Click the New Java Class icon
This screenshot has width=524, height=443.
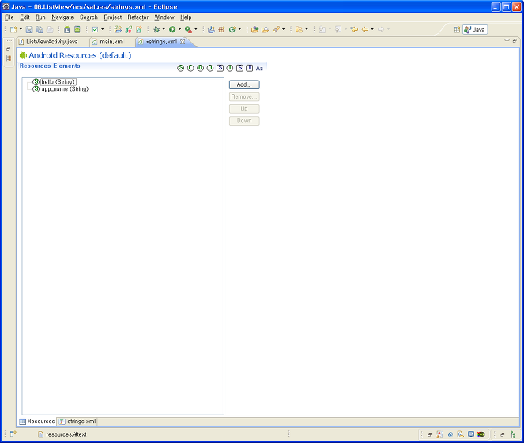[232, 30]
